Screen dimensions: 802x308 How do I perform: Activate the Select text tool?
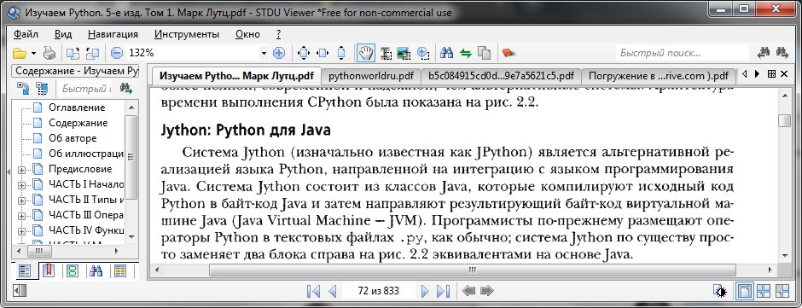(386, 53)
